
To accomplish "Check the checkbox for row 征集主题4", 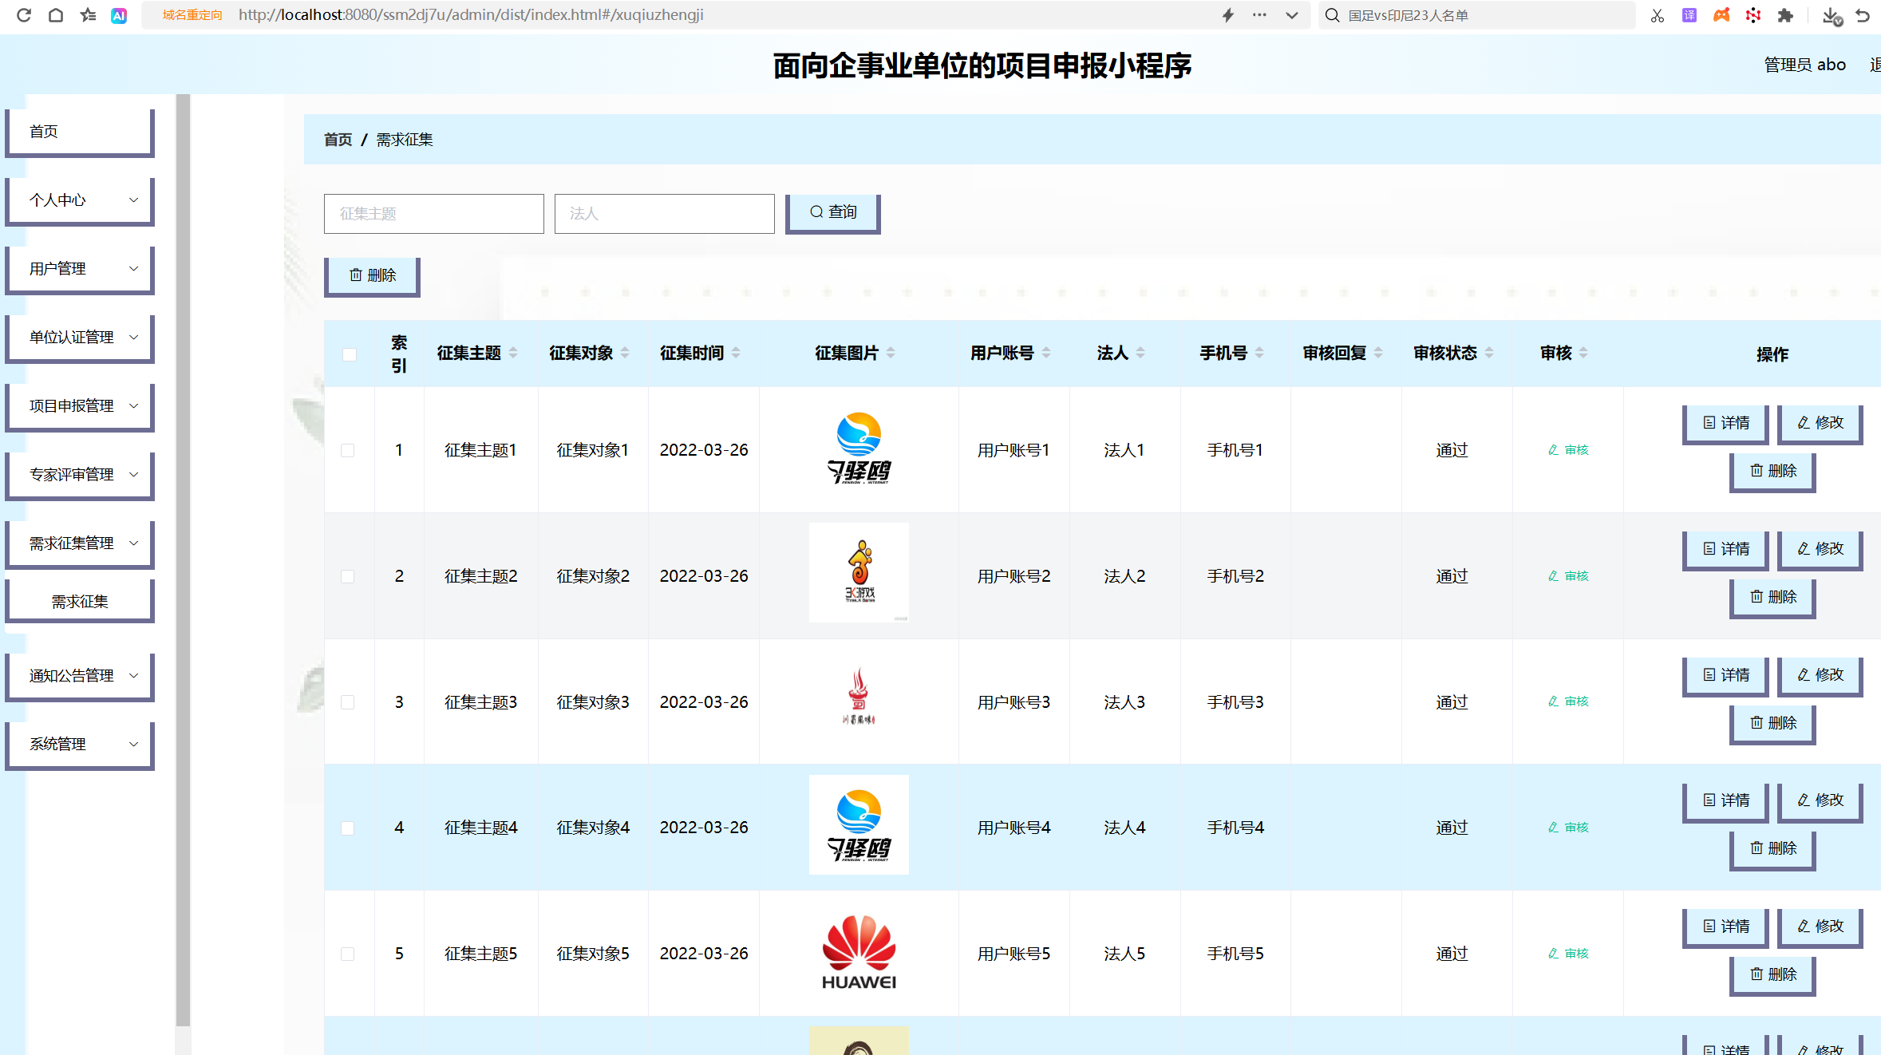I will [348, 828].
